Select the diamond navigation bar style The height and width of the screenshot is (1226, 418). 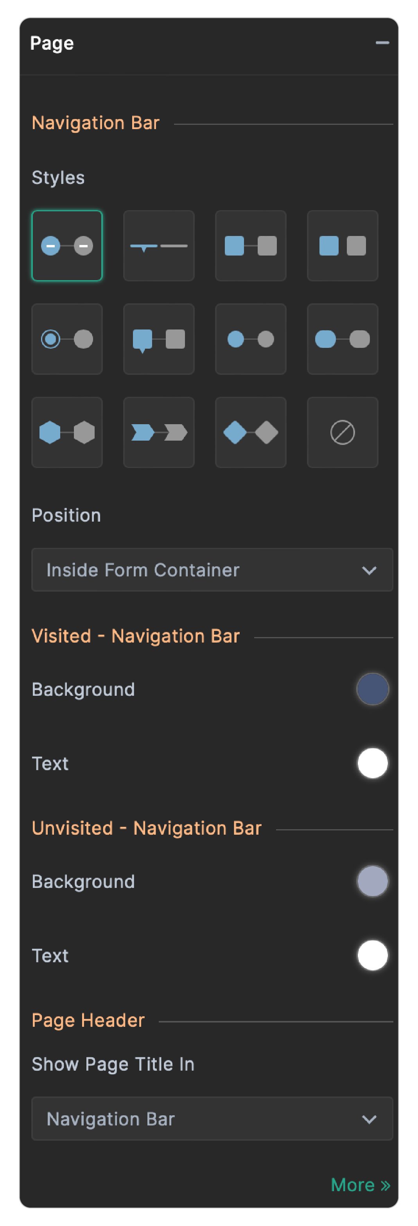(251, 432)
